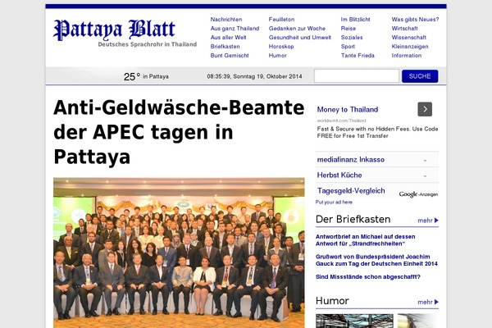Viewport: 492px width, 328px height.
Task: Click the Google-Anzeigen label
Action: pos(418,194)
